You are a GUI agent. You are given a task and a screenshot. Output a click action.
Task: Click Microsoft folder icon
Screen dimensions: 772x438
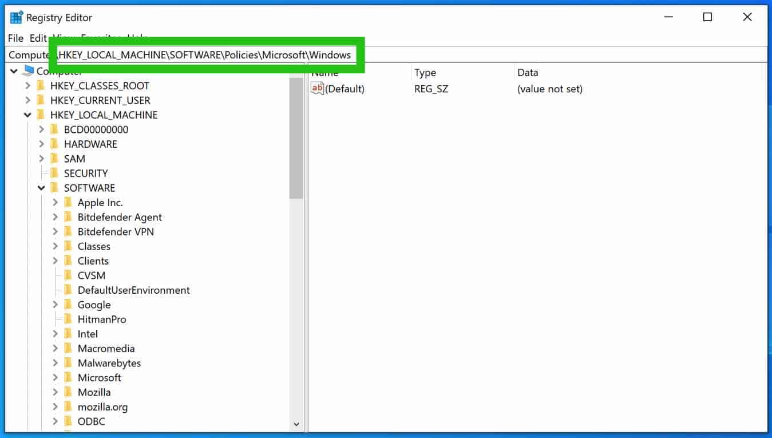pos(68,378)
